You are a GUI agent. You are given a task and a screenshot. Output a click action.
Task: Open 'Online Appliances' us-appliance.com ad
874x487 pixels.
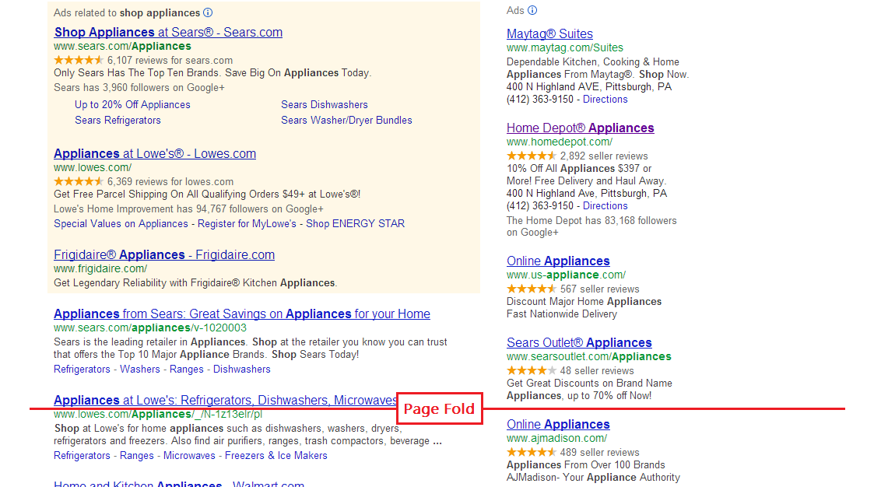(x=558, y=261)
